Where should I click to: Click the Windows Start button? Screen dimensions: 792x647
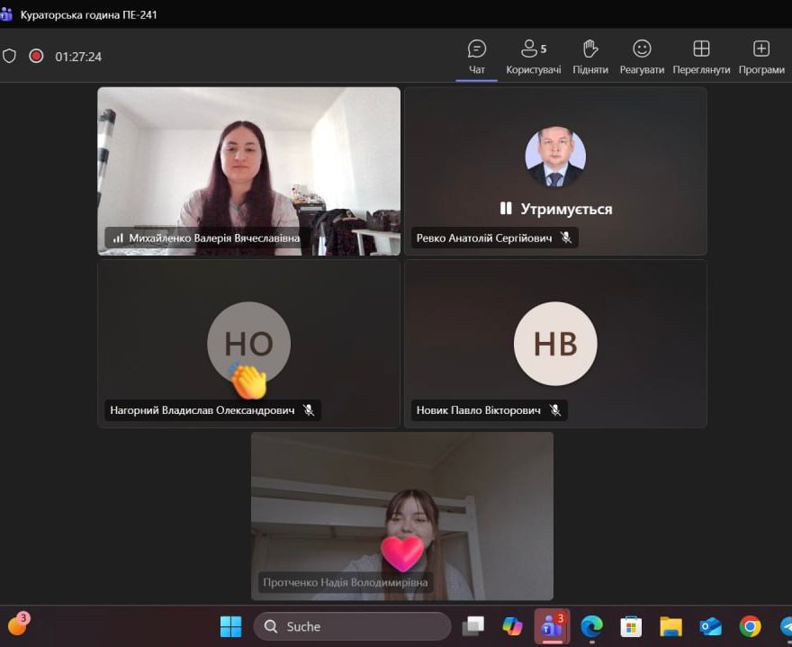[231, 626]
